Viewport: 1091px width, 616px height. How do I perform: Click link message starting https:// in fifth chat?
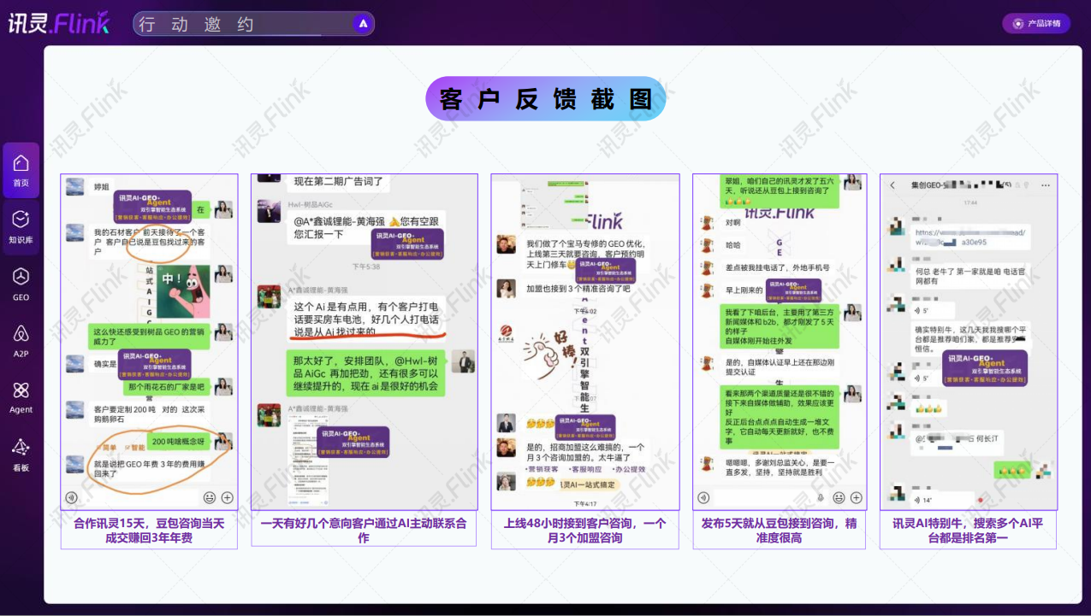point(970,237)
